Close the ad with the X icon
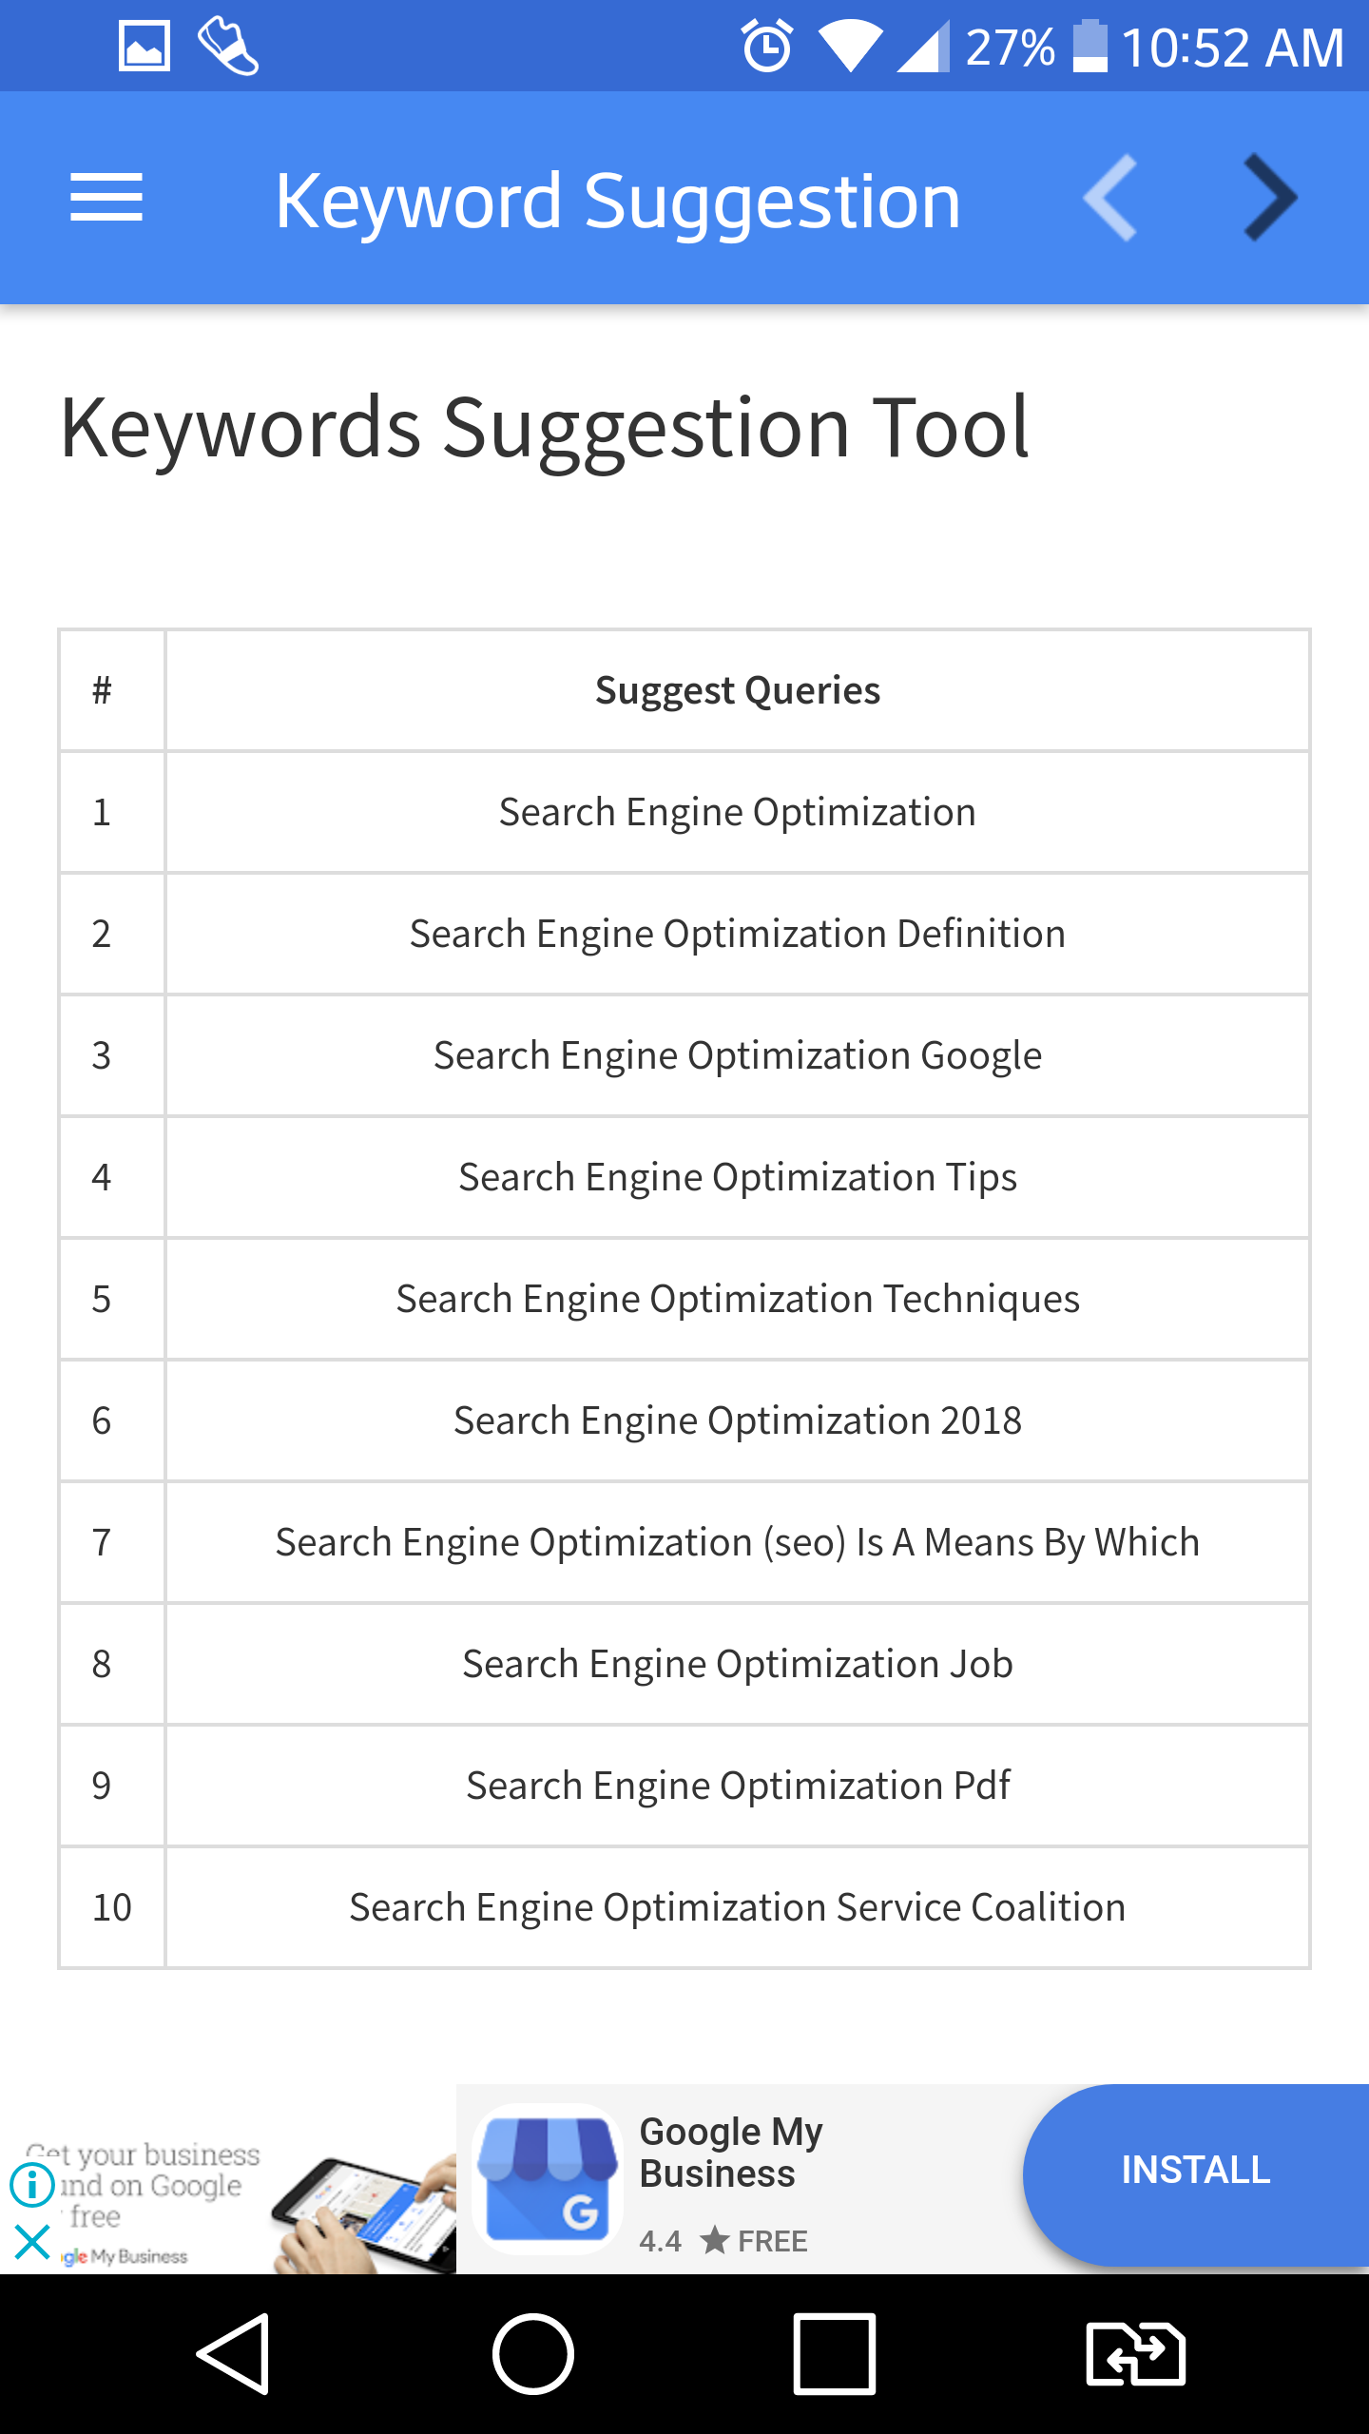This screenshot has width=1369, height=2434. tap(32, 2242)
